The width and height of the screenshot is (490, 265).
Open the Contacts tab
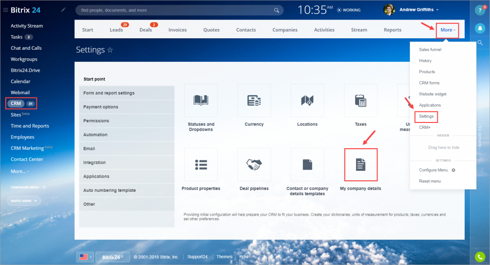tap(246, 30)
